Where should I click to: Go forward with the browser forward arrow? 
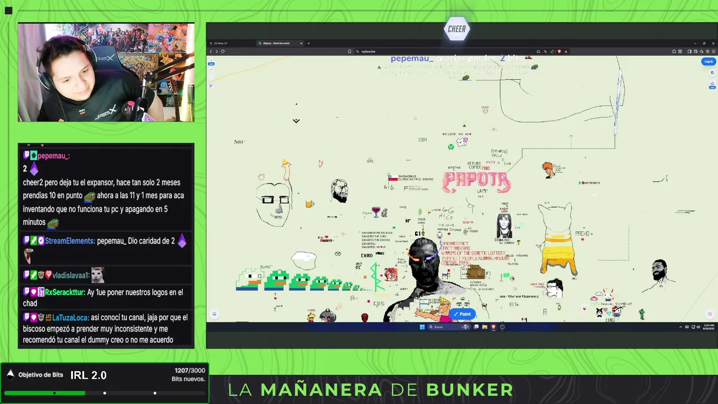pyautogui.click(x=217, y=51)
